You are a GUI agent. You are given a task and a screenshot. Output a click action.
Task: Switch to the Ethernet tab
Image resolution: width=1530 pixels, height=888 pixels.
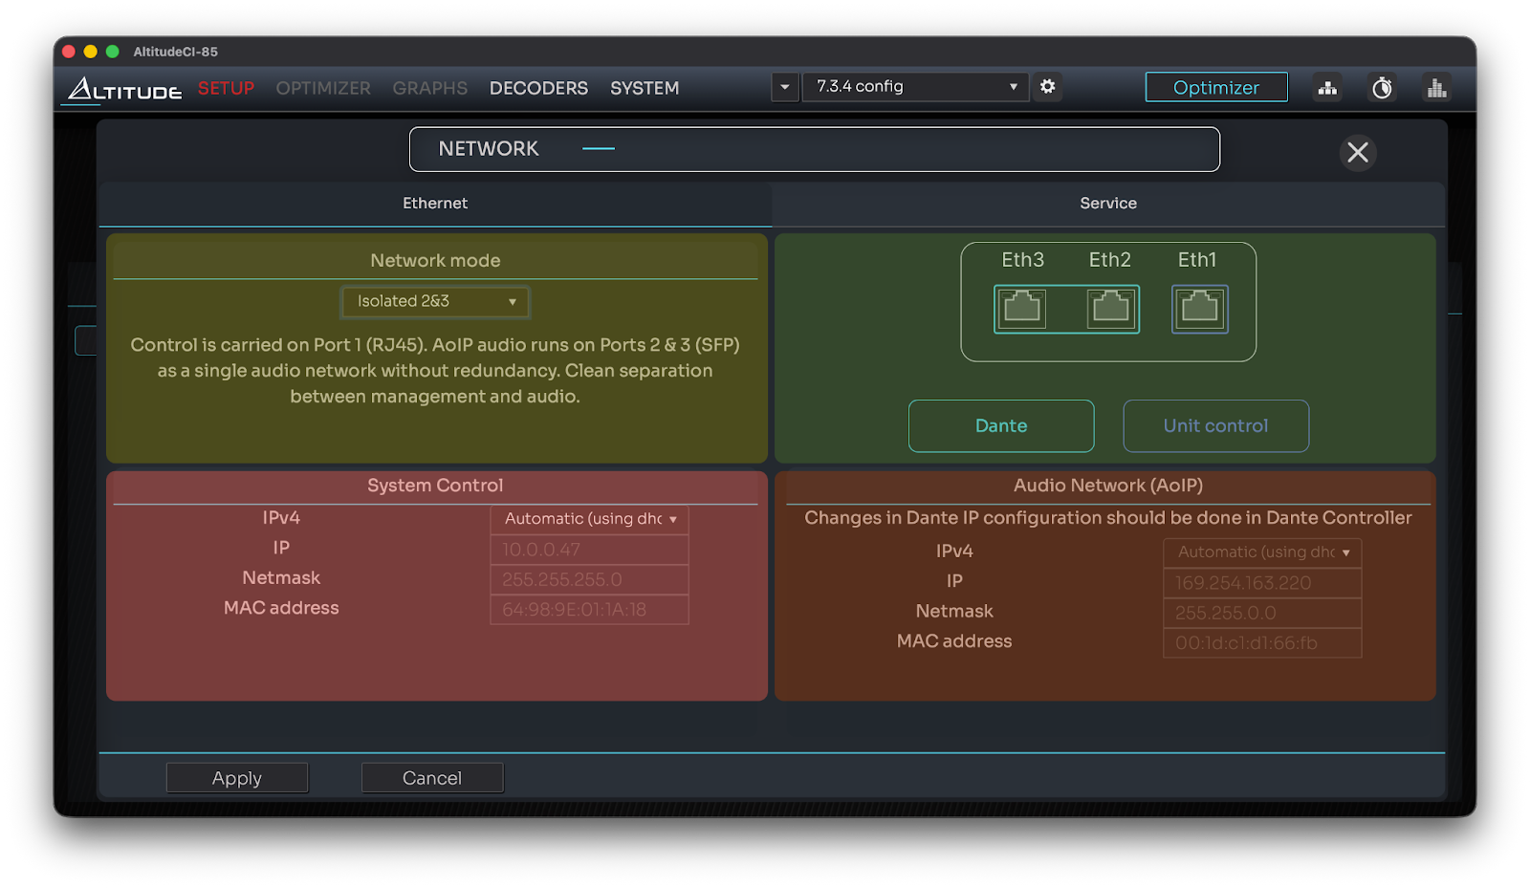pyautogui.click(x=435, y=204)
